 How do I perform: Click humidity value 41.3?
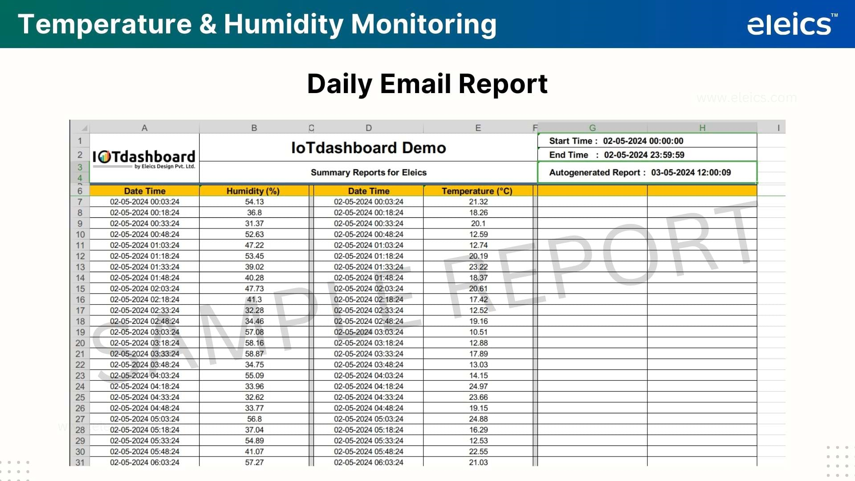(254, 299)
